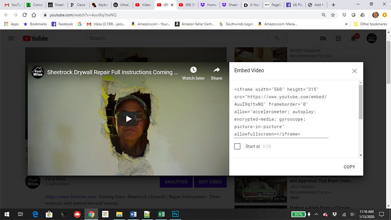Image resolution: width=391 pixels, height=220 pixels.
Task: Open the create video camera icon
Action: pyautogui.click(x=323, y=38)
